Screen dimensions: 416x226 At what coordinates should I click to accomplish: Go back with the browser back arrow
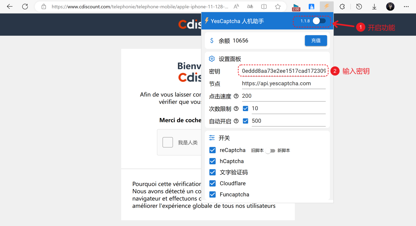pyautogui.click(x=10, y=7)
